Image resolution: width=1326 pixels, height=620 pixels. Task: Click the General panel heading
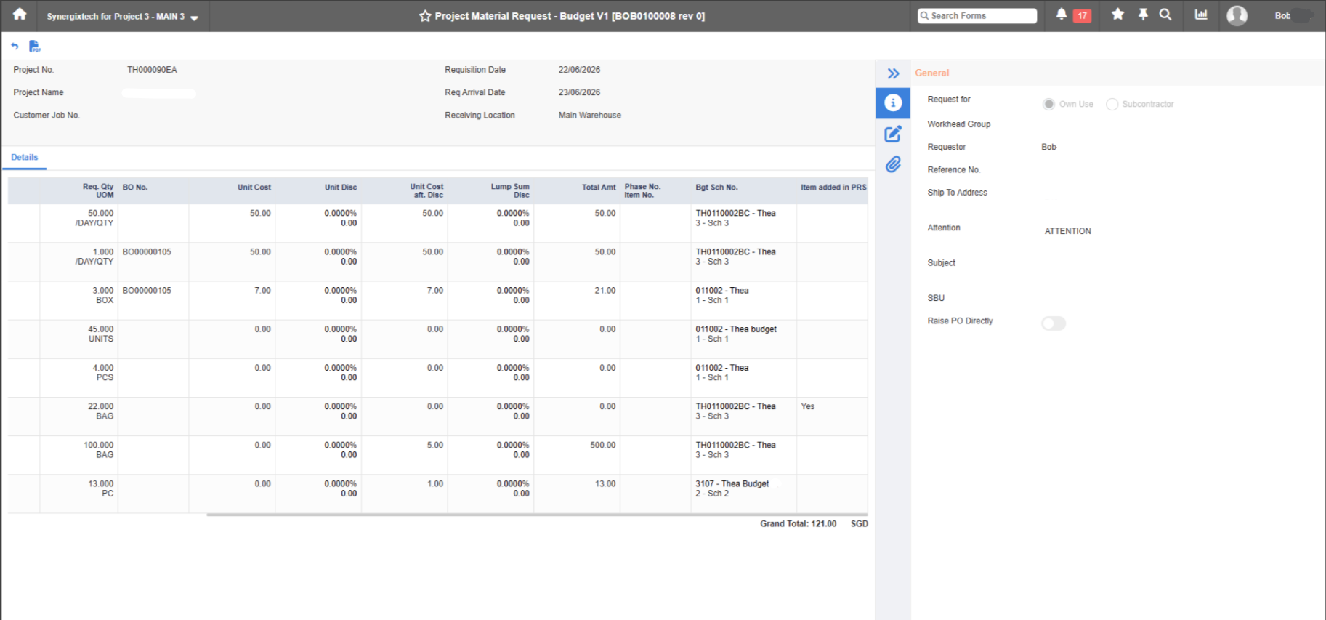pos(931,73)
